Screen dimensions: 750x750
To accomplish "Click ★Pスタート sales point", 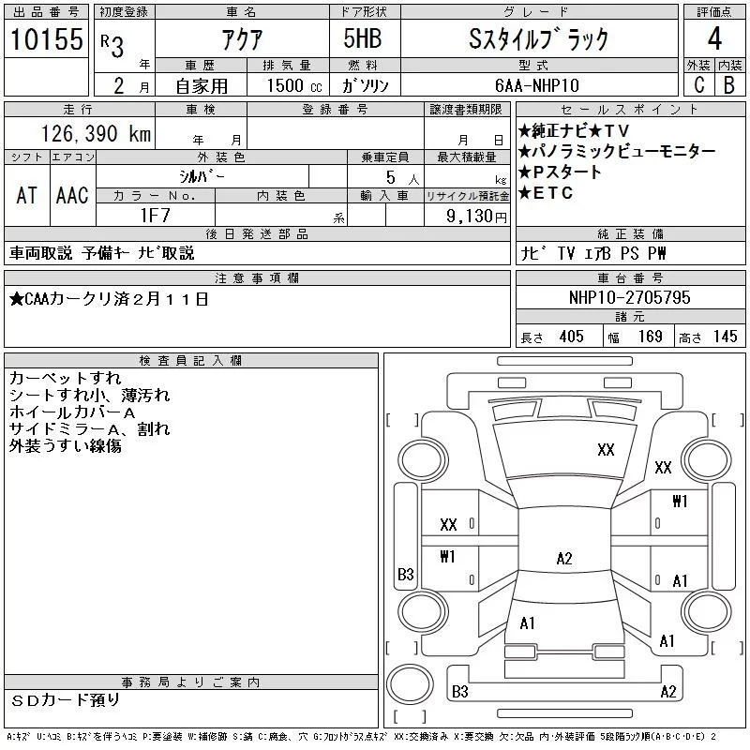I will pos(560,172).
